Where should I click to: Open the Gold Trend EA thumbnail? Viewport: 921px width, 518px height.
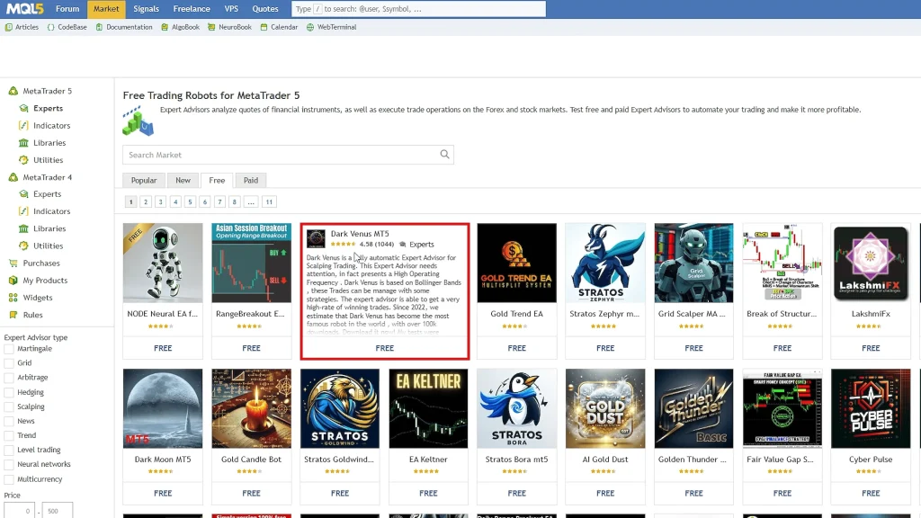(516, 263)
